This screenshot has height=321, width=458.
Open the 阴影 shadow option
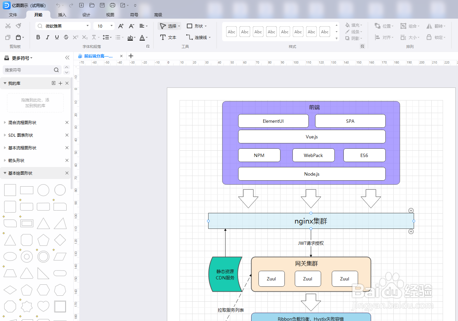pyautogui.click(x=353, y=38)
